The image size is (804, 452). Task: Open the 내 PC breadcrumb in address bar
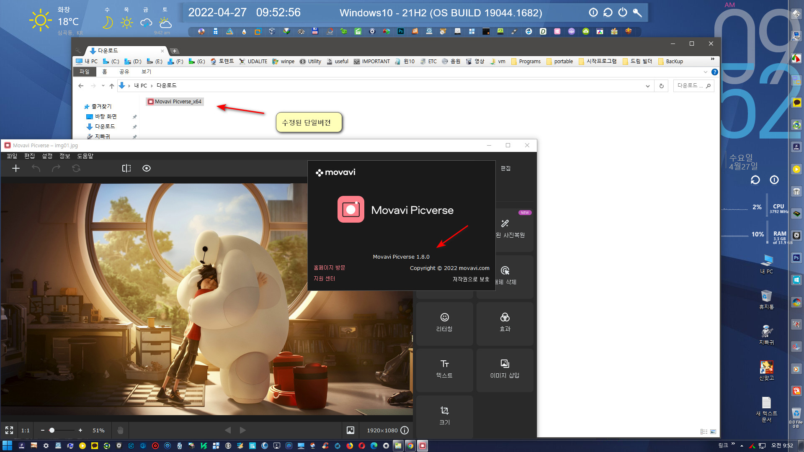[141, 86]
